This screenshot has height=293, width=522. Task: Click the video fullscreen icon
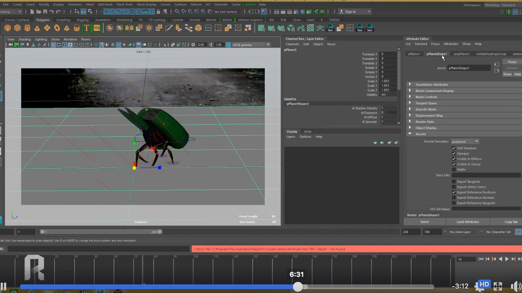497,286
